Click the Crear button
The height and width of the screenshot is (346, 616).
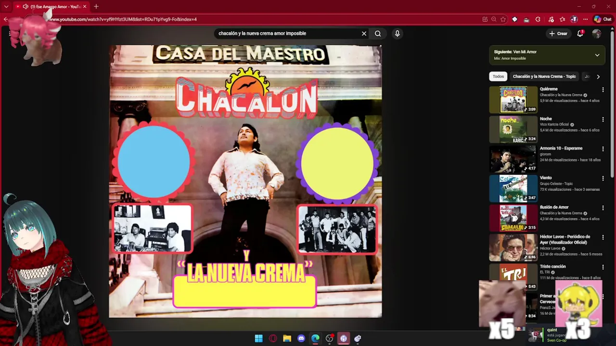pyautogui.click(x=558, y=34)
